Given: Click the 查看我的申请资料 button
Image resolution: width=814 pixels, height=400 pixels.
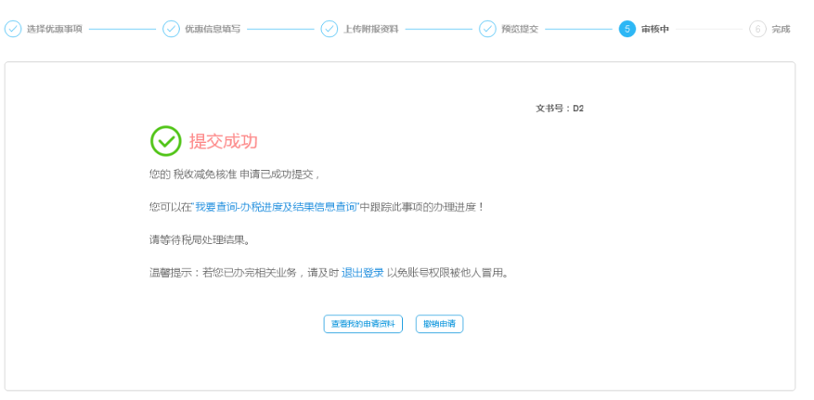Looking at the screenshot, I should [x=363, y=324].
